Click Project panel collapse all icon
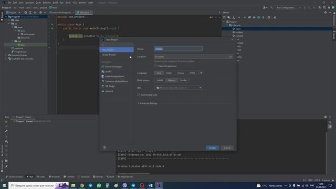 (x=35, y=13)
